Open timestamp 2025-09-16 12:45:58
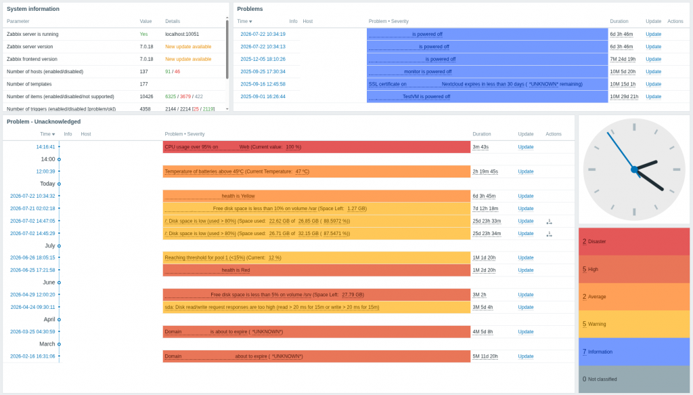693x395 pixels. click(x=263, y=84)
